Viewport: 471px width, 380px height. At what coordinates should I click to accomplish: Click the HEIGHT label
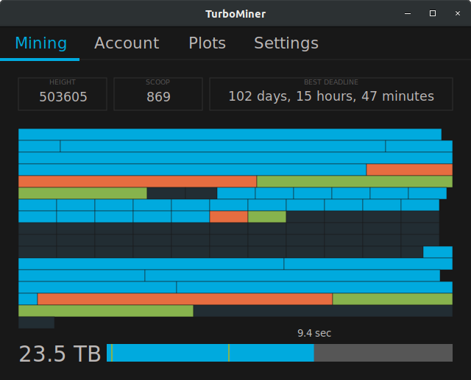coord(63,82)
